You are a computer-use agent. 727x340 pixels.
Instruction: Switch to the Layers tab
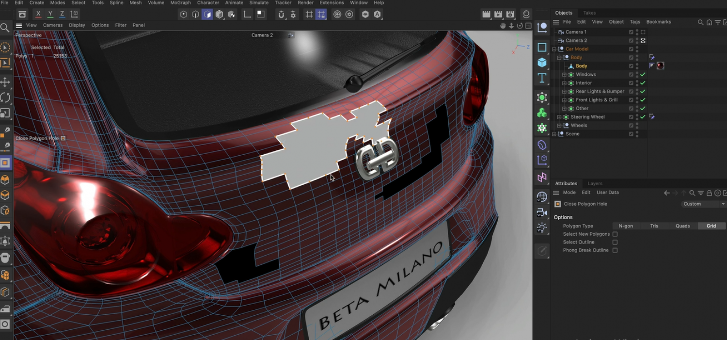(595, 183)
